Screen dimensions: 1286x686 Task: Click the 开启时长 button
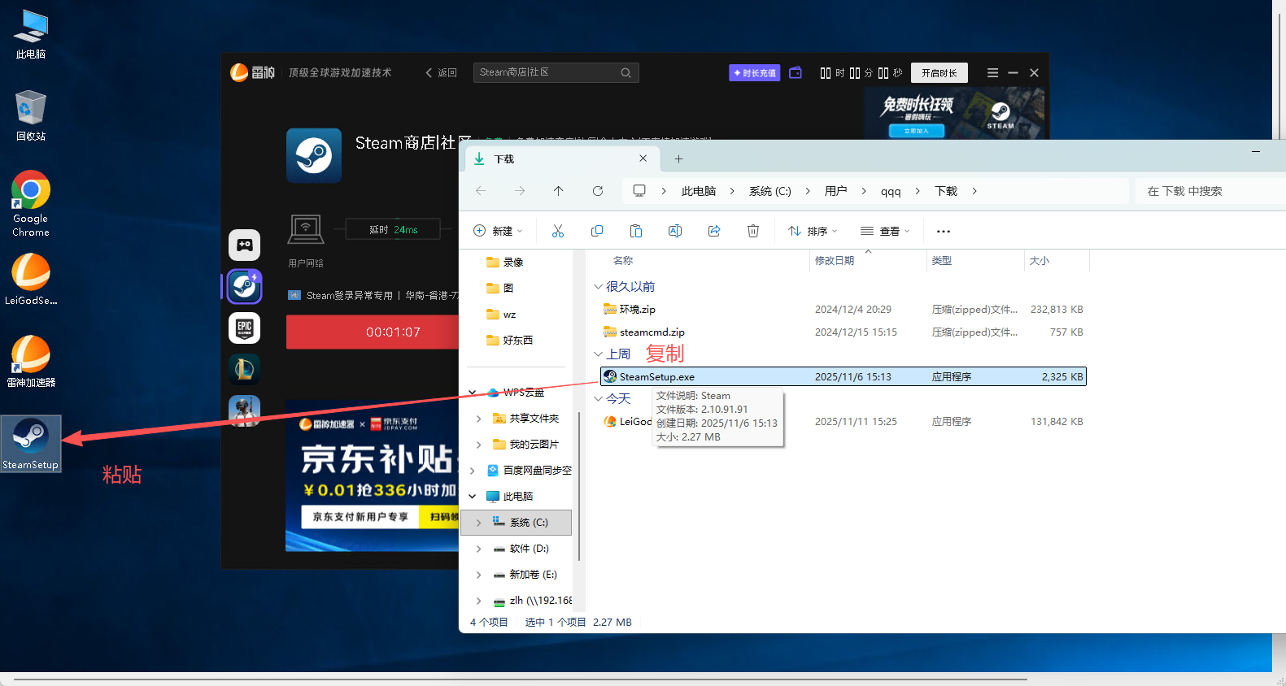pyautogui.click(x=939, y=73)
